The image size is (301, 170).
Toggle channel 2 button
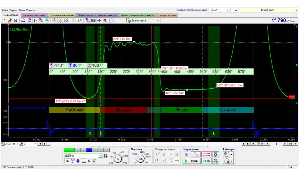click(77, 150)
